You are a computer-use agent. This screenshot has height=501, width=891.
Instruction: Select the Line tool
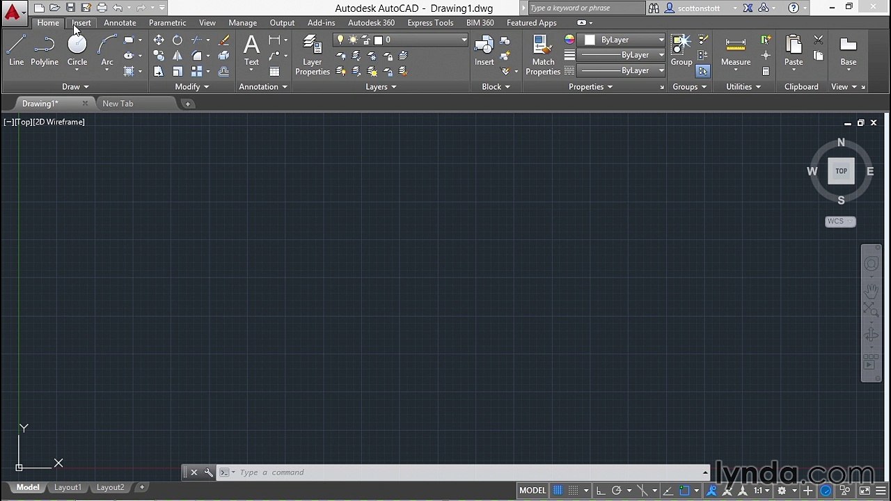pyautogui.click(x=17, y=51)
